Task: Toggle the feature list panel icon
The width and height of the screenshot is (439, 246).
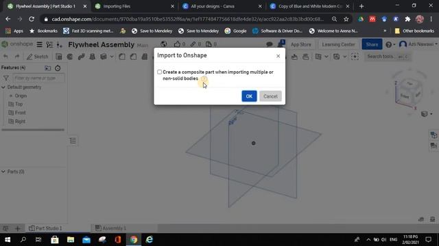Action: pos(73,141)
